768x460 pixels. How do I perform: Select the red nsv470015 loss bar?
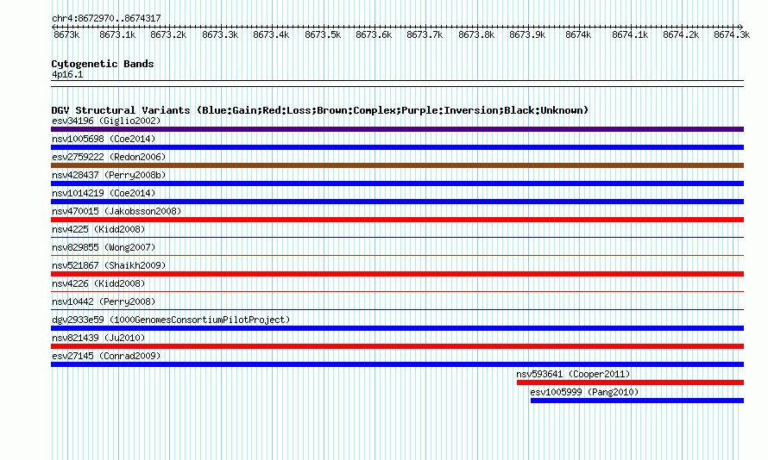pos(397,220)
